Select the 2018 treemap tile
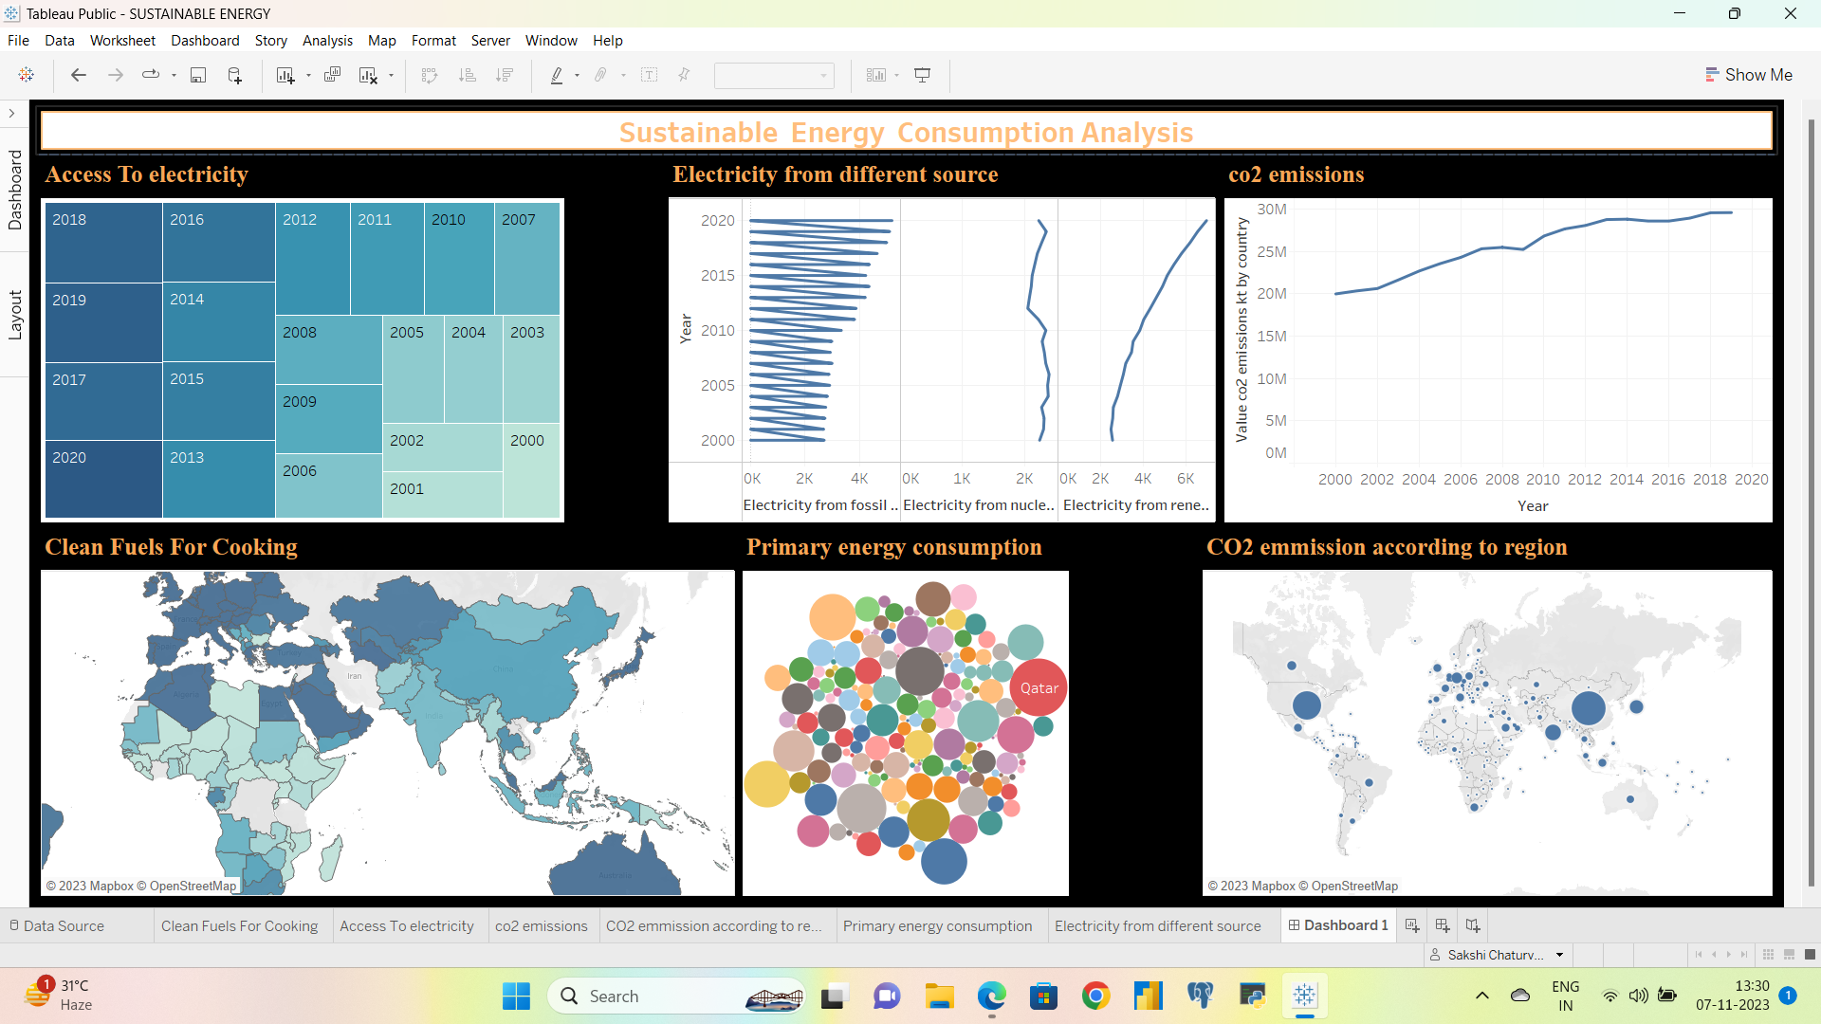This screenshot has height=1024, width=1821. coord(103,243)
